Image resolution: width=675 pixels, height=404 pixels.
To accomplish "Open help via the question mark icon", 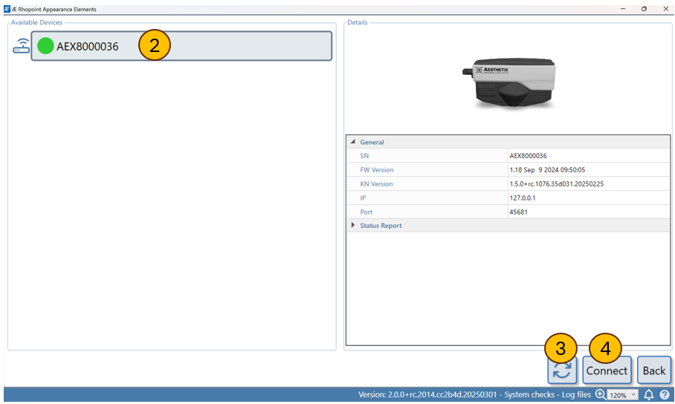I will click(x=665, y=395).
